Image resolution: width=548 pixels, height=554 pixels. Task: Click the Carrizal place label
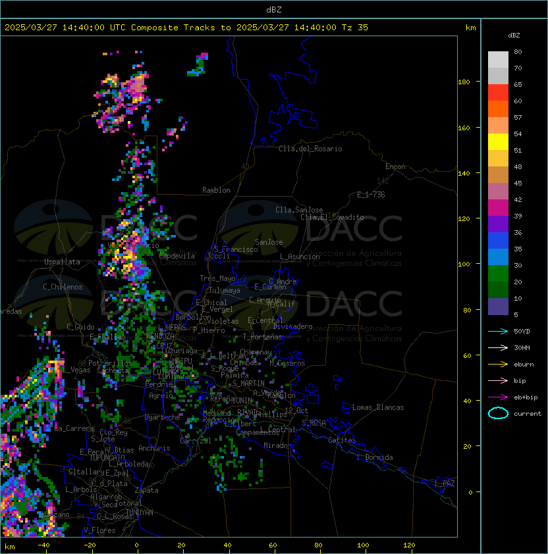point(195,441)
